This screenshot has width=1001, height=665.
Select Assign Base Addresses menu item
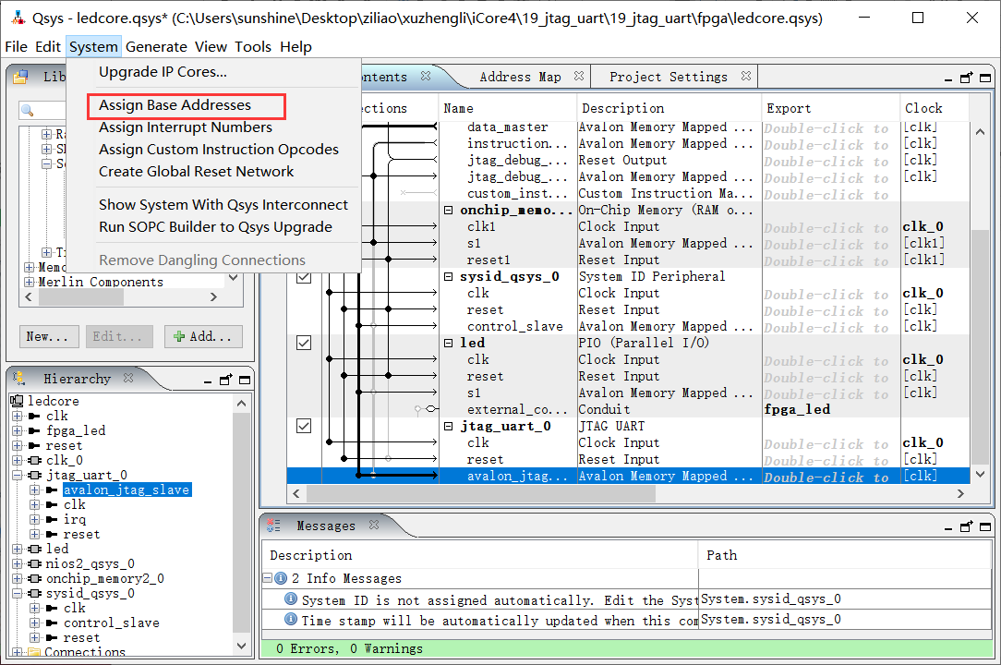(175, 105)
